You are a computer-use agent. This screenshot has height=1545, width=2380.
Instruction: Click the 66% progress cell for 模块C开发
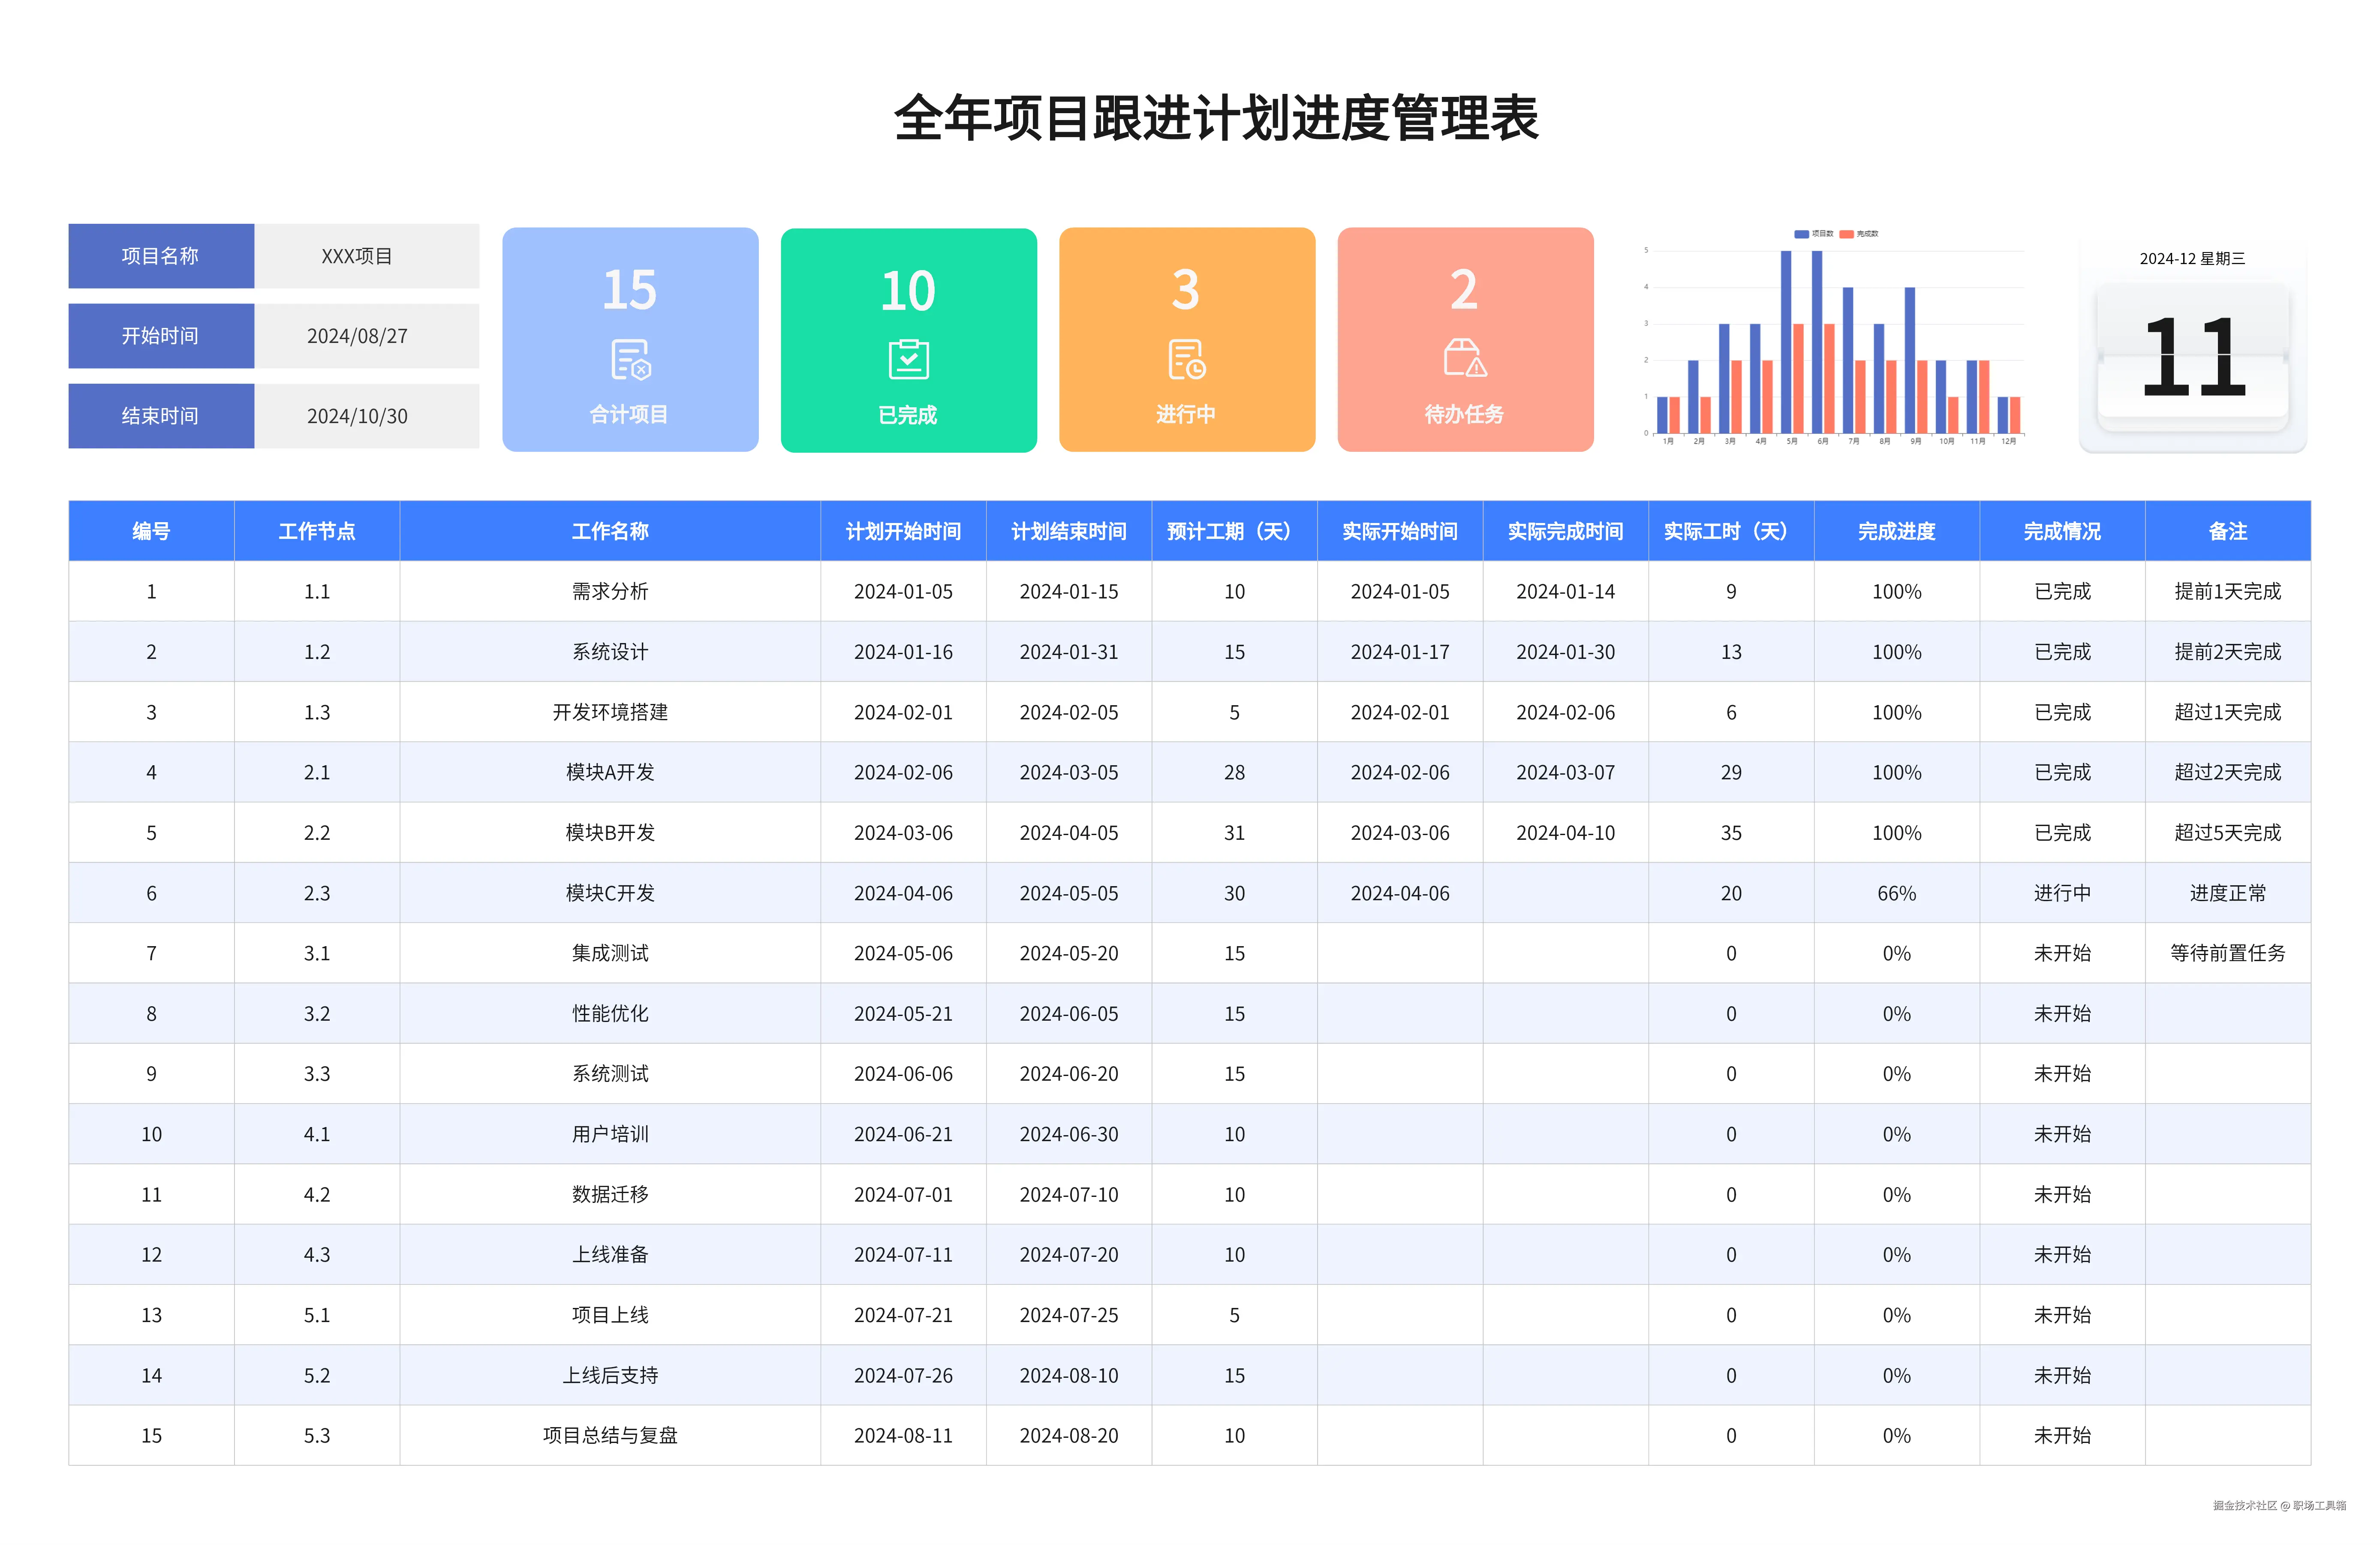(x=1896, y=893)
